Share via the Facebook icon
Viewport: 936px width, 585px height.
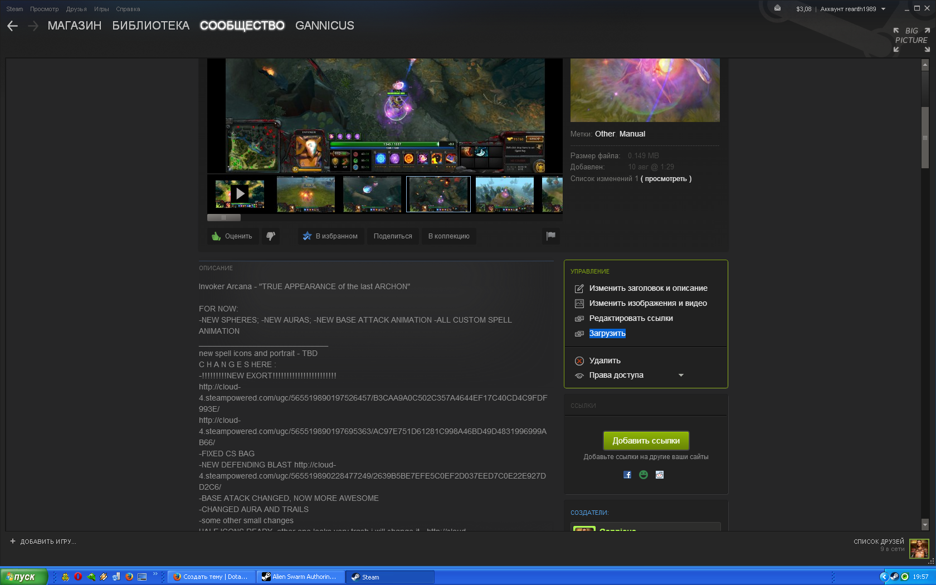click(x=627, y=475)
